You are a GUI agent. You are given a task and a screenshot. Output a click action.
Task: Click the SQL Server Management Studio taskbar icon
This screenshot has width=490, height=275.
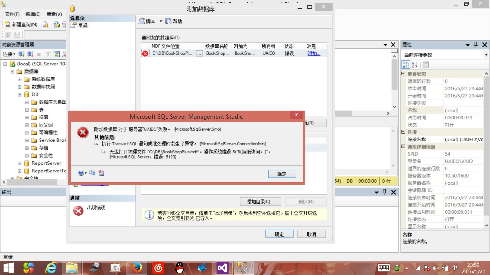point(244,268)
